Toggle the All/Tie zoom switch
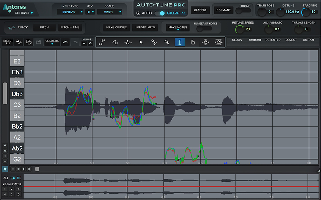Image resolution: width=321 pixels, height=200 pixels. point(13,178)
